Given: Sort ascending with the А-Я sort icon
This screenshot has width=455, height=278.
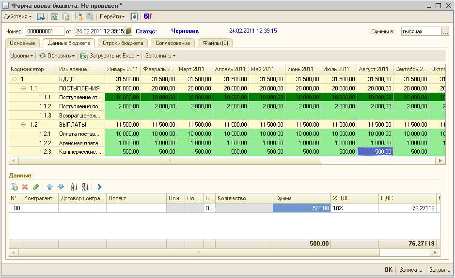Looking at the screenshot, I should tap(74, 187).
